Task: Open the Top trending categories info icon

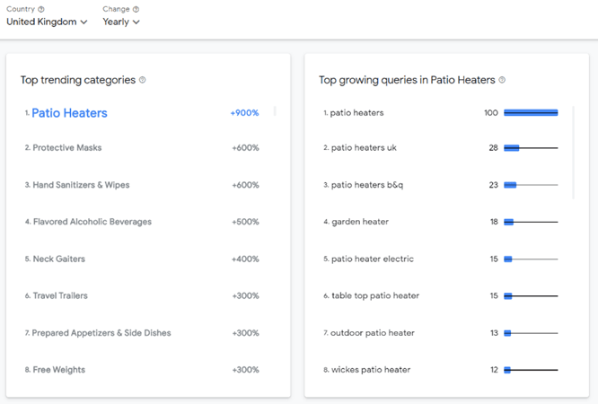Action: (142, 80)
